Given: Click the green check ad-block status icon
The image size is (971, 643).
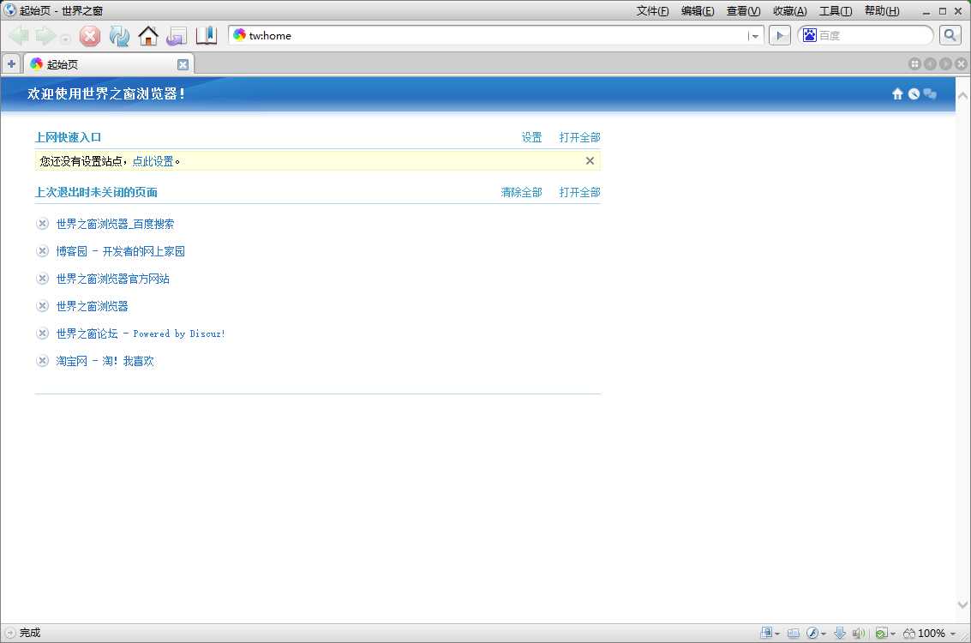Looking at the screenshot, I should pyautogui.click(x=882, y=633).
